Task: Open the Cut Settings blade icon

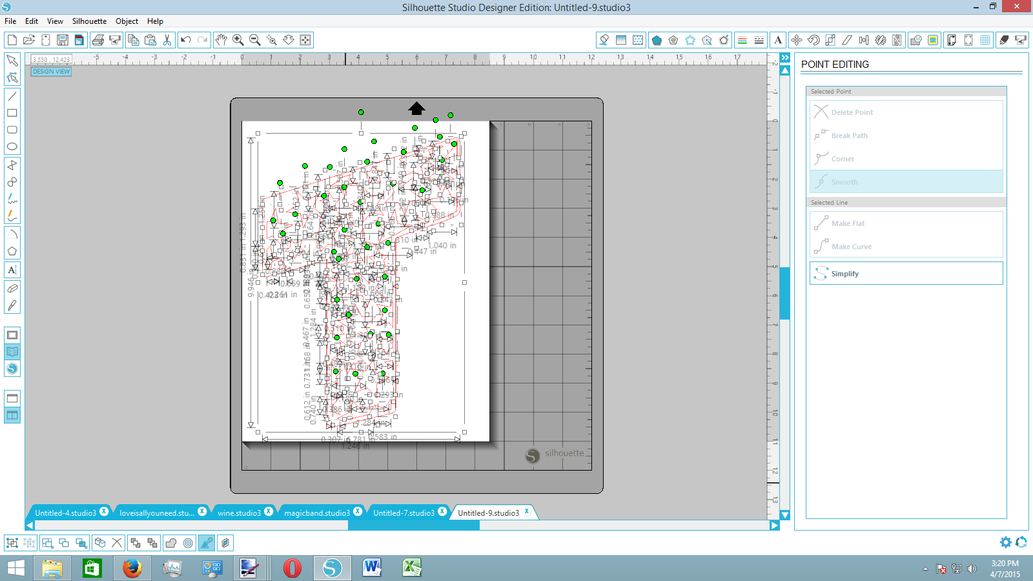Action: 1004,40
